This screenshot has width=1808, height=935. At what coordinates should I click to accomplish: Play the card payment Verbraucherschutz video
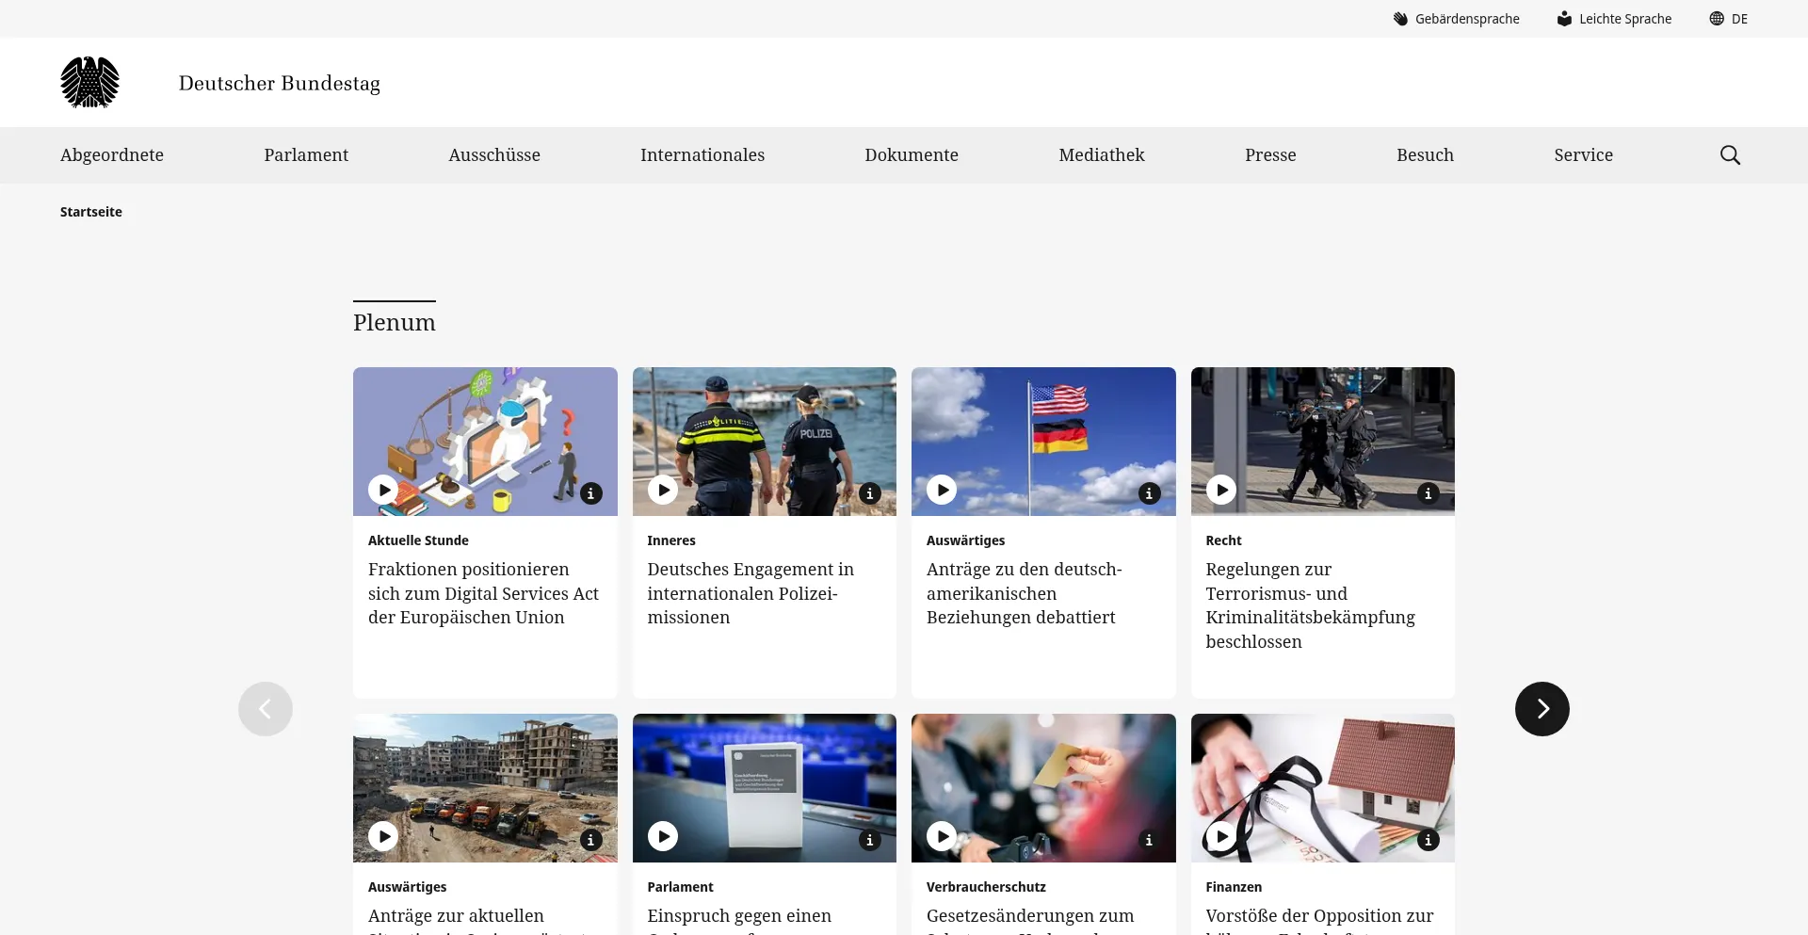pos(942,836)
